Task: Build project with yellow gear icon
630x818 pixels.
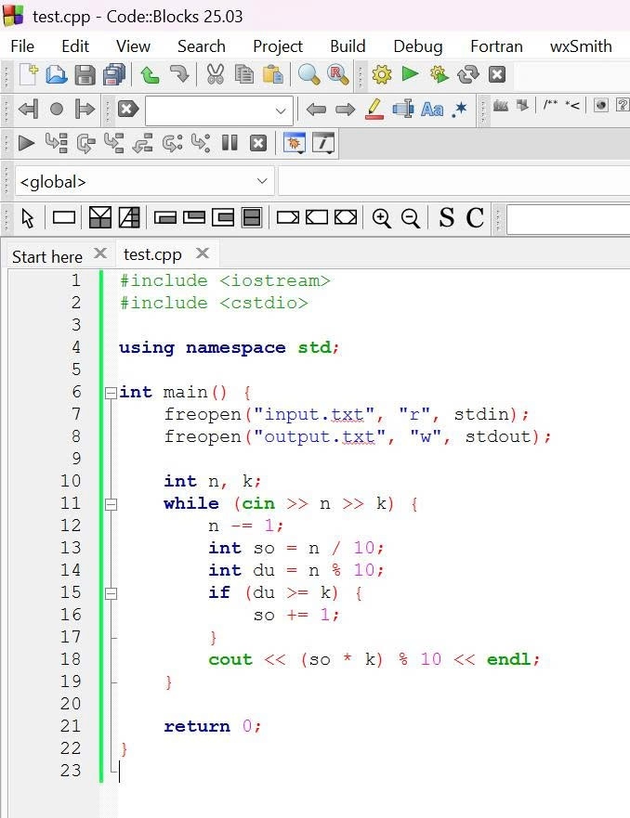Action: click(382, 74)
